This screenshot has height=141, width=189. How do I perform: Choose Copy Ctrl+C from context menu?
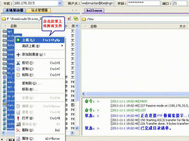40,69
